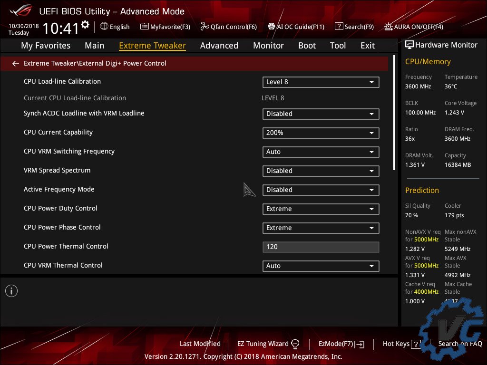Click the back arrow to Extreme Tweaker

click(x=16, y=64)
